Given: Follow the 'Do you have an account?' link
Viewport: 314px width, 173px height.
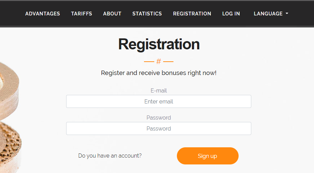Looking at the screenshot, I should [110, 156].
